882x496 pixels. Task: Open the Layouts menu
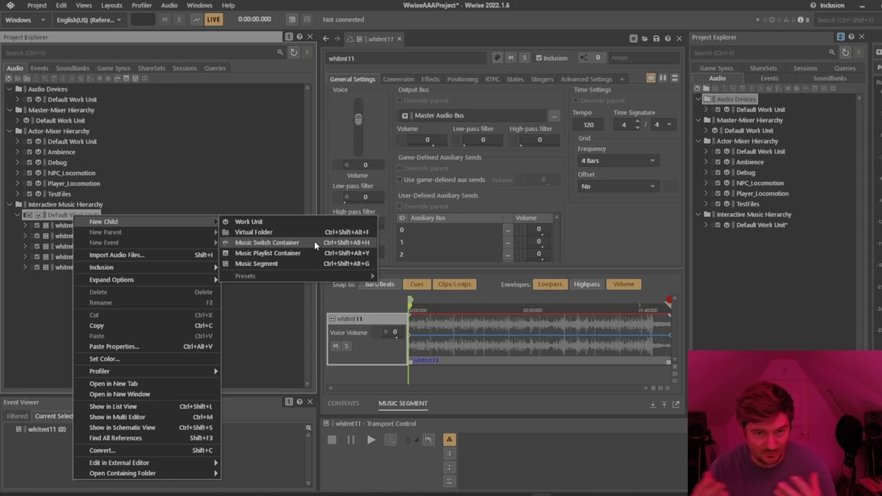[112, 6]
